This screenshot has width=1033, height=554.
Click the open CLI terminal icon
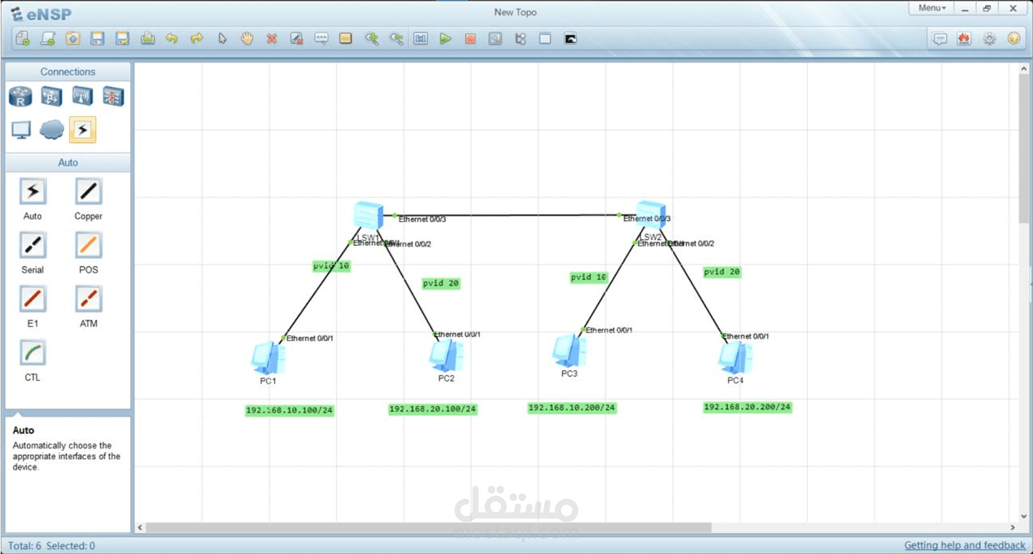pyautogui.click(x=570, y=39)
